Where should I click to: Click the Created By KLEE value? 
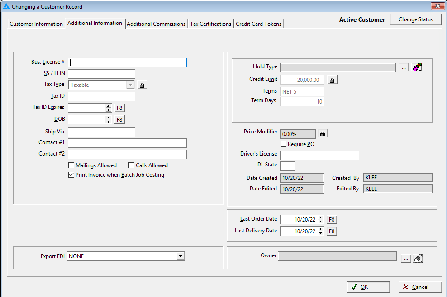[398, 177]
